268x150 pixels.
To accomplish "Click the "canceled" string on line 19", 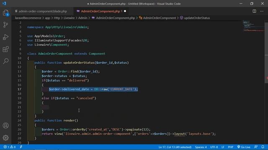I will [85, 98].
